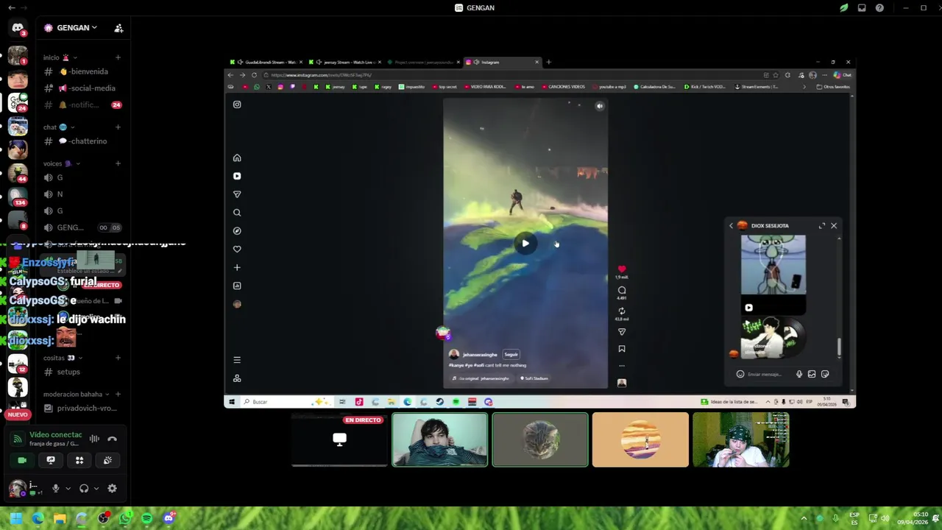This screenshot has width=942, height=530.
Task: Open Discord user settings gear
Action: pos(112,488)
